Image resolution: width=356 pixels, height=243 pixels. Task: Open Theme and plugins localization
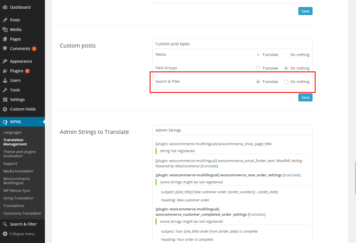[x=20, y=154]
